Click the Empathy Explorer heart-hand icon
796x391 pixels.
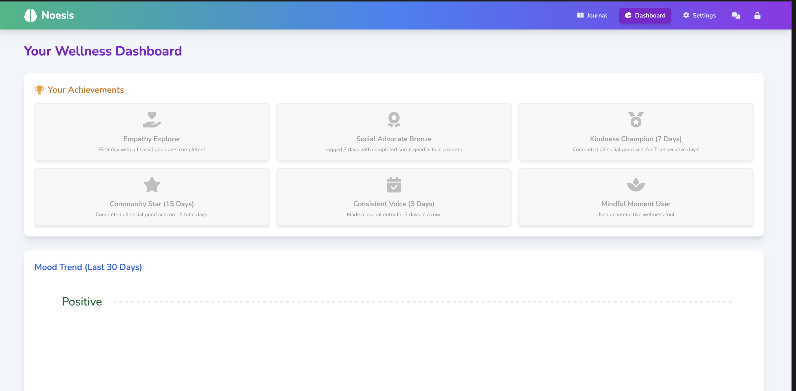(x=152, y=119)
